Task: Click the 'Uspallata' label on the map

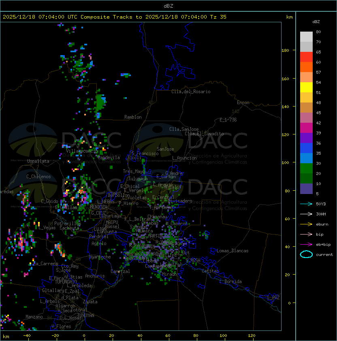Action: (38, 161)
